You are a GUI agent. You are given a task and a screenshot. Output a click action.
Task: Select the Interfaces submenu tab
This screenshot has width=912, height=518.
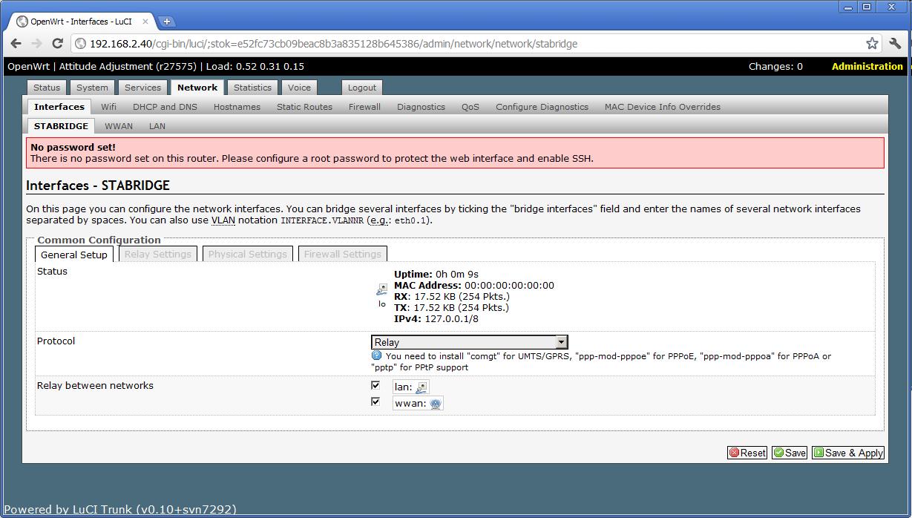[59, 107]
